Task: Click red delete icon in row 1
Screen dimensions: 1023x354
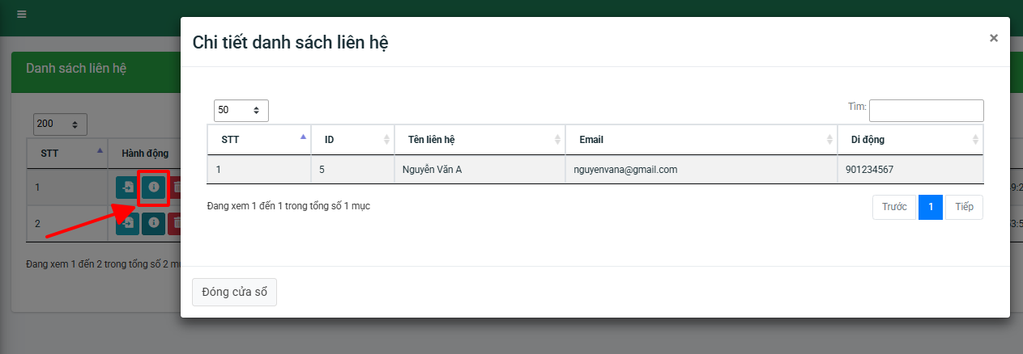Action: 175,188
